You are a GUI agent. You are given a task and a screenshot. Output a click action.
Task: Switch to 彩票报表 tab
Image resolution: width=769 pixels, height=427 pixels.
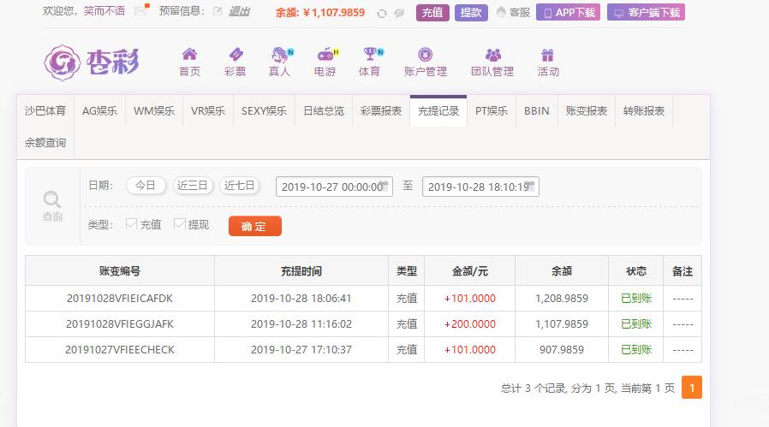click(381, 111)
